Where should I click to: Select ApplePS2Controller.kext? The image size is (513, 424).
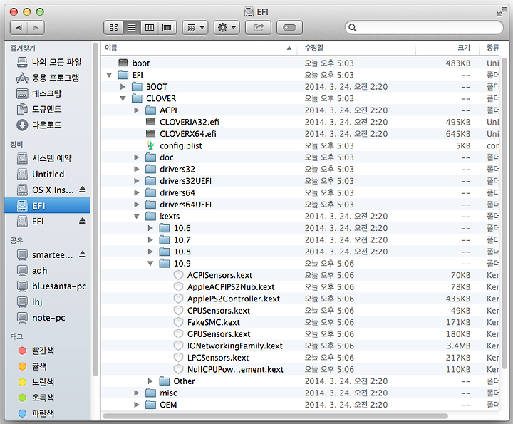tap(233, 299)
